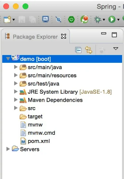Image resolution: width=124 pixels, height=179 pixels.
Task: Open the console monitor toolbar icon
Action: pos(45,19)
